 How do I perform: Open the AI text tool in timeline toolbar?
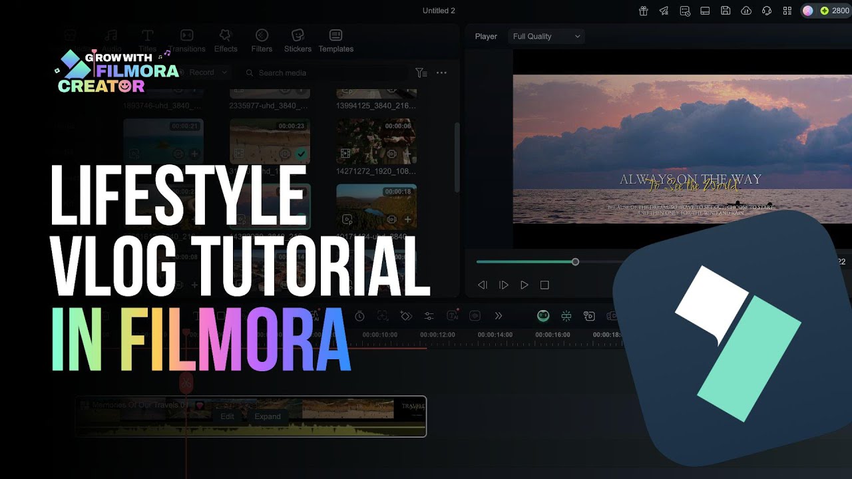point(453,316)
